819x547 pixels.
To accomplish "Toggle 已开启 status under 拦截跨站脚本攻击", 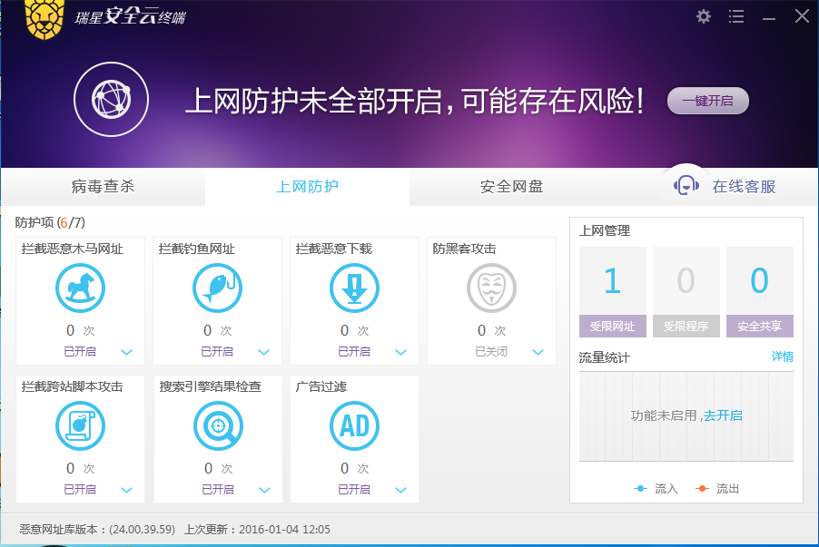I will pos(80,489).
